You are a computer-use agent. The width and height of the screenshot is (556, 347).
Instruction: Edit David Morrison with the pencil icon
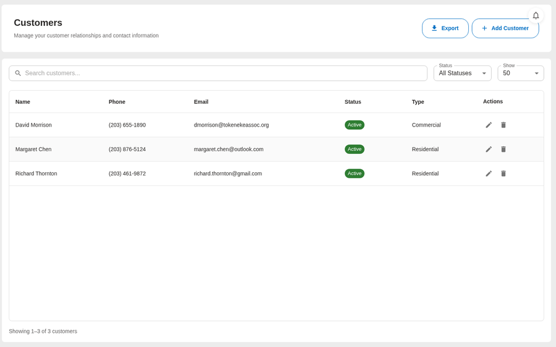(489, 125)
